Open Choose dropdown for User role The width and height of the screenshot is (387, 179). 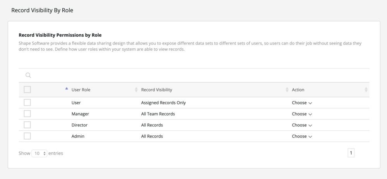click(302, 103)
